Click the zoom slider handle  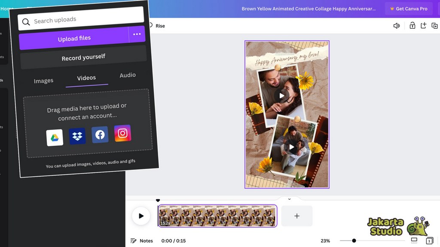click(354, 241)
